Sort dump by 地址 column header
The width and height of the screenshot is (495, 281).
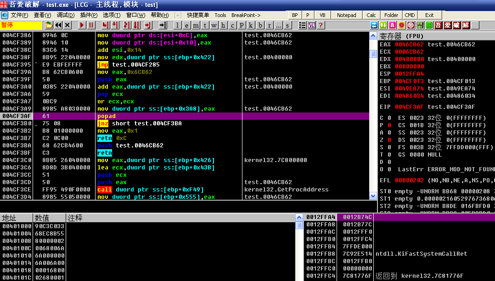[17, 218]
